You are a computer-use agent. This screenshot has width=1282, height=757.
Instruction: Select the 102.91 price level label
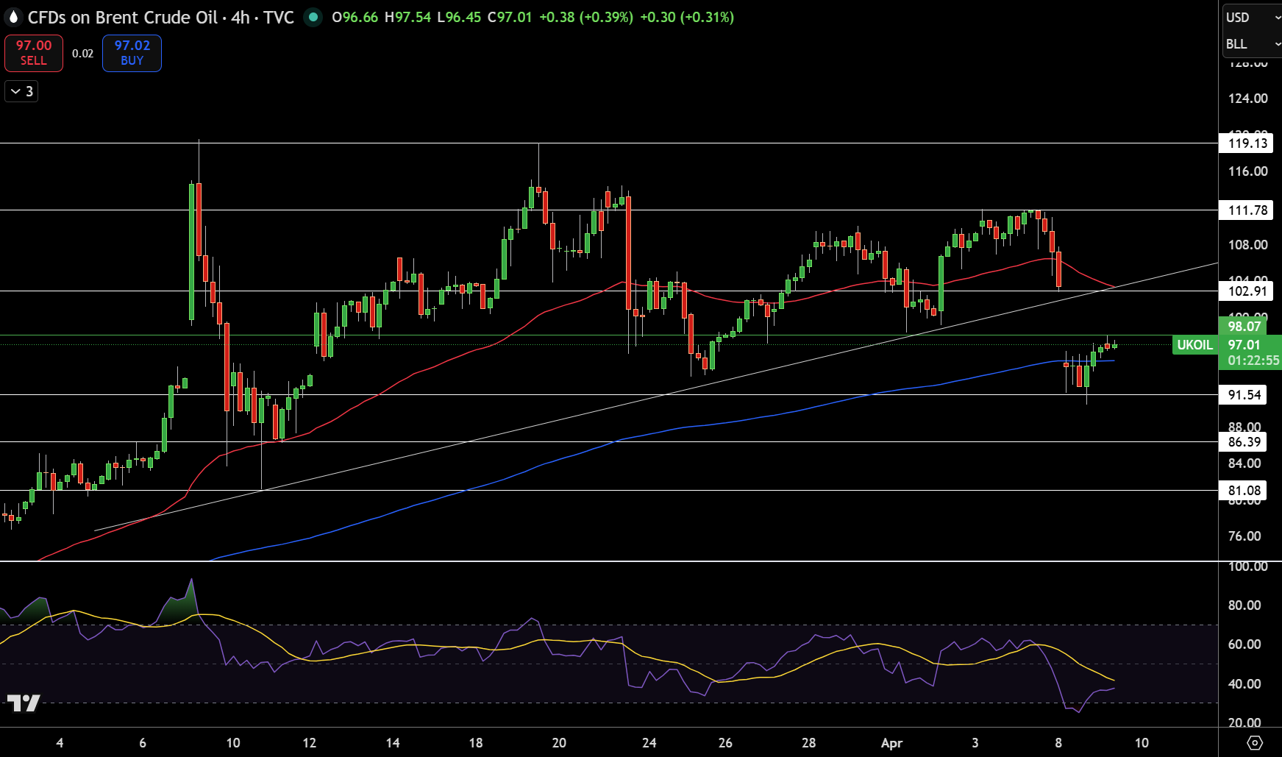[x=1247, y=291]
